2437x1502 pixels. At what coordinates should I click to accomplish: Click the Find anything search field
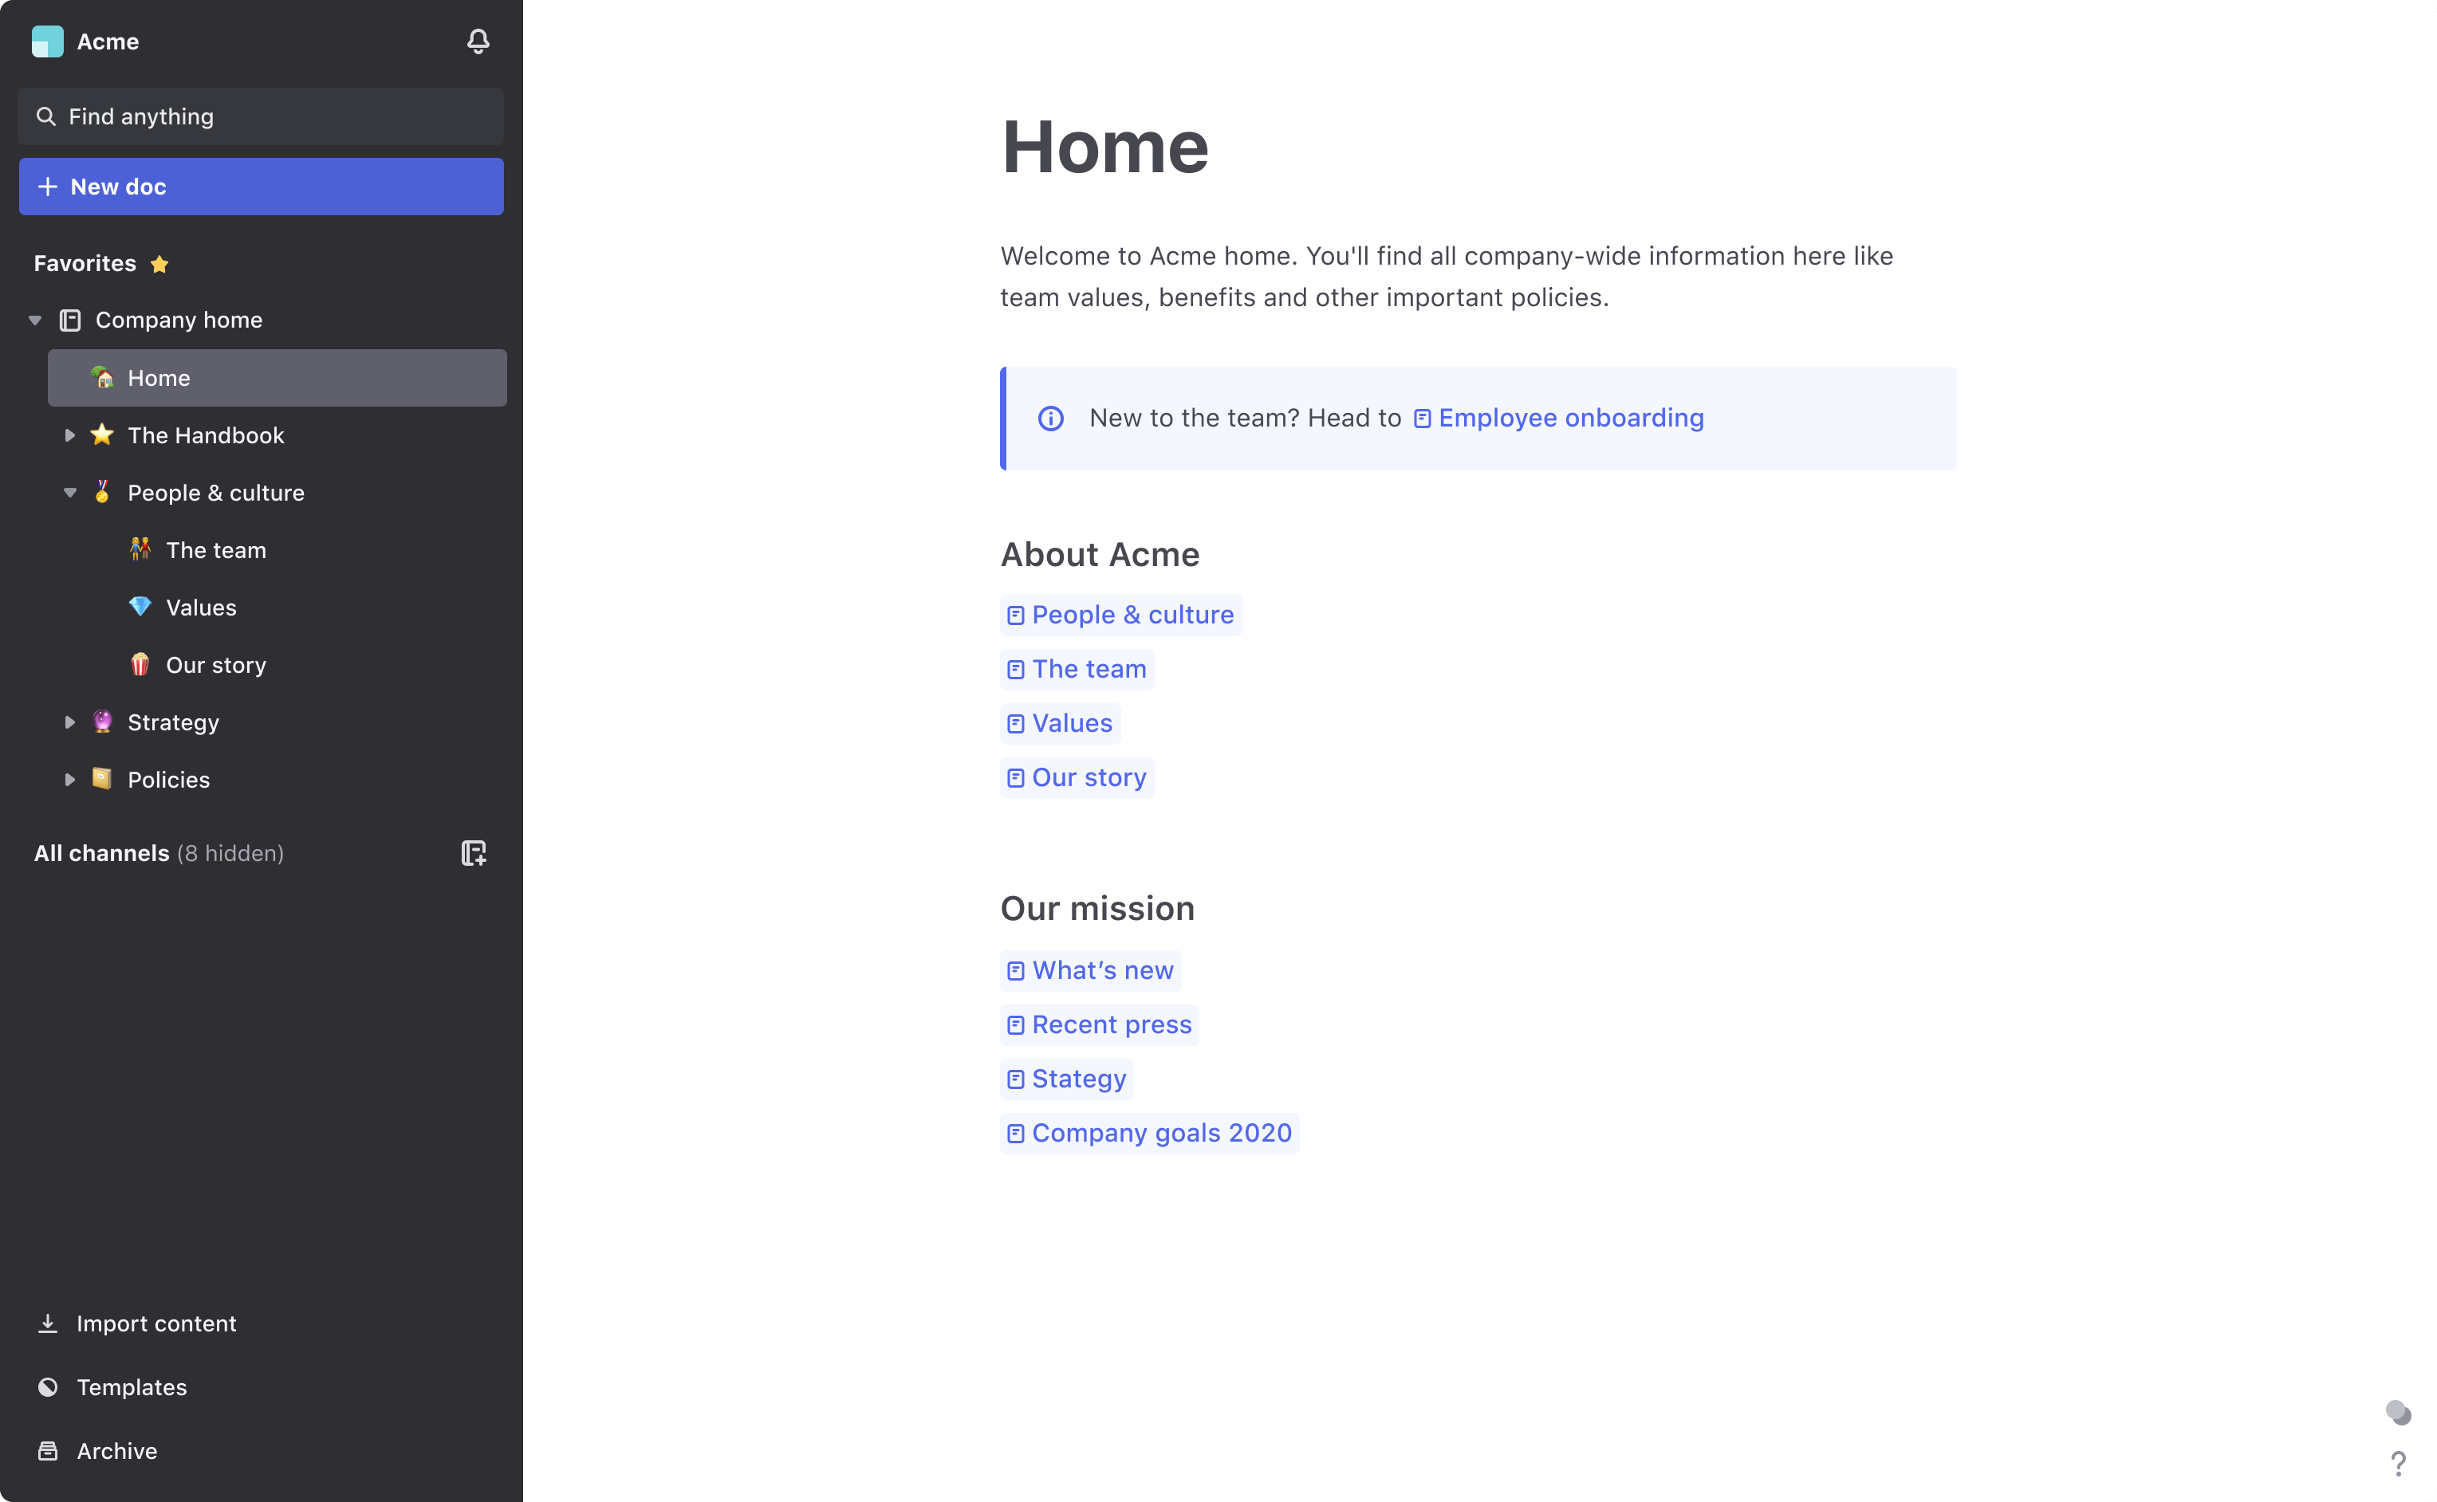click(260, 116)
